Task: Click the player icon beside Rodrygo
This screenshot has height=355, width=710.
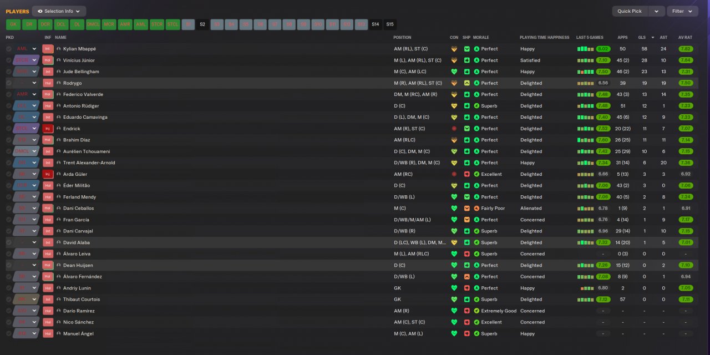Action: 59,83
